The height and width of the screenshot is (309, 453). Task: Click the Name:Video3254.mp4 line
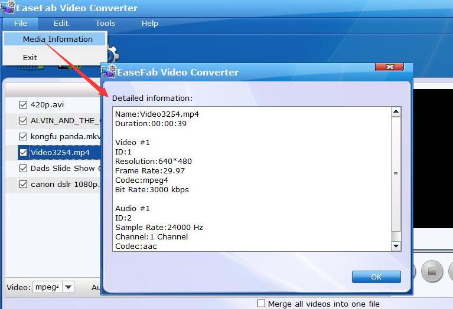coord(157,114)
